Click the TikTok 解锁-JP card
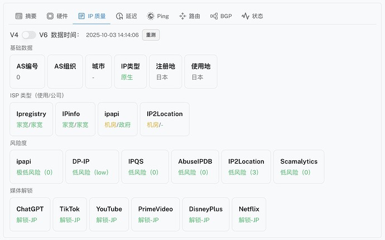 coord(70,214)
